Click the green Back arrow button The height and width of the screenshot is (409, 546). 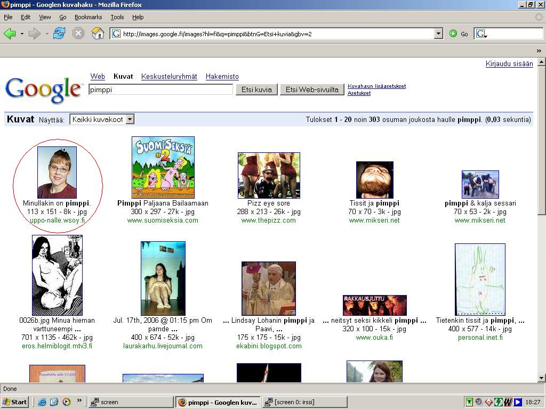tap(10, 34)
